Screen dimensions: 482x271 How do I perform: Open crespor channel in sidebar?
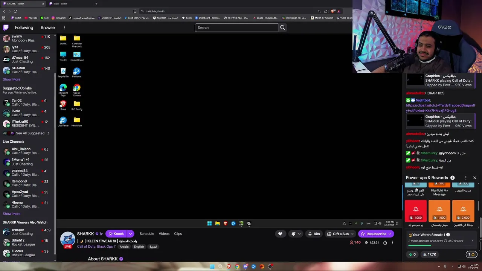pyautogui.click(x=27, y=231)
